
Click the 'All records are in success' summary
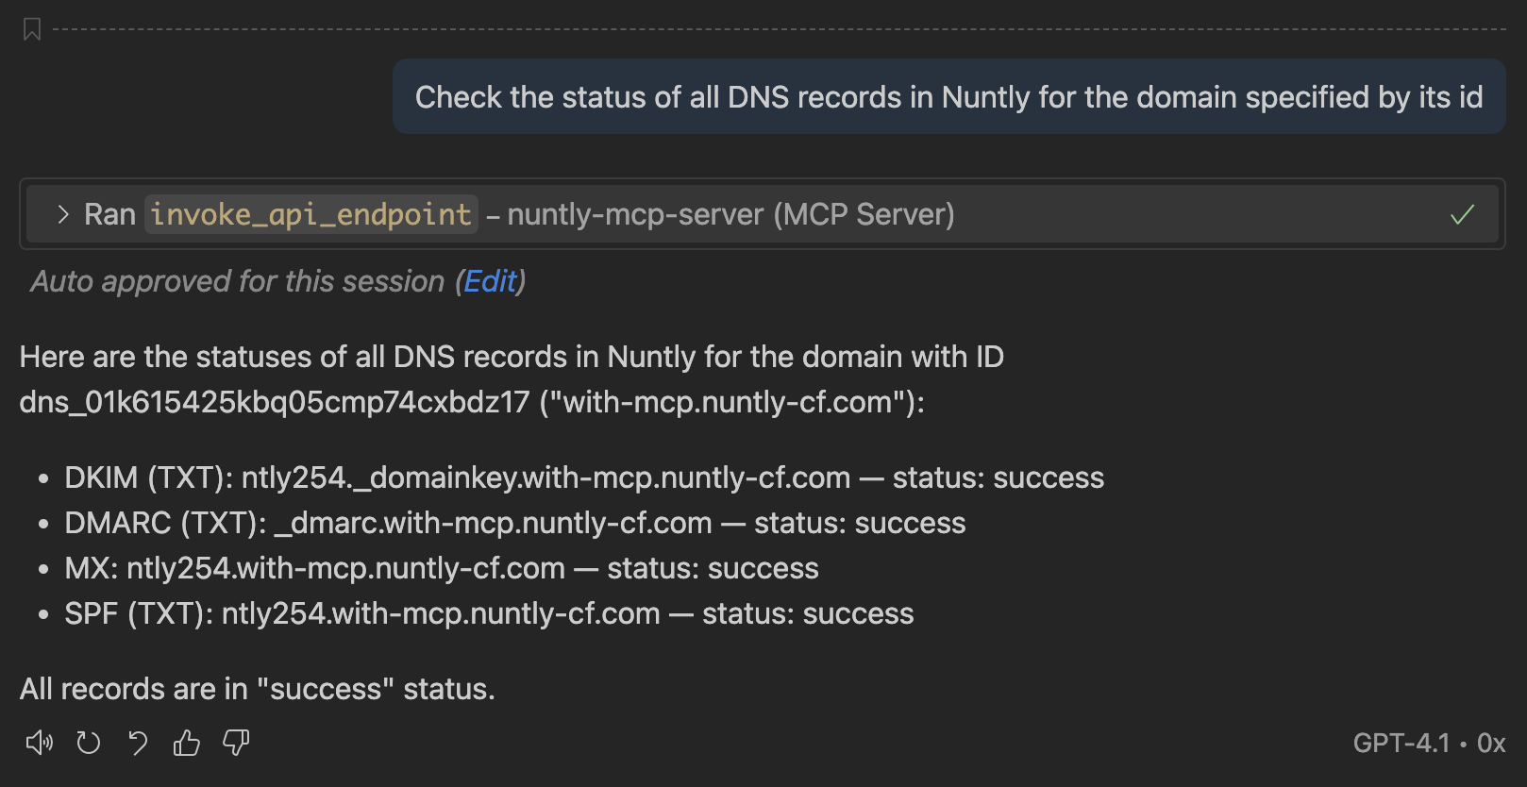click(x=257, y=689)
